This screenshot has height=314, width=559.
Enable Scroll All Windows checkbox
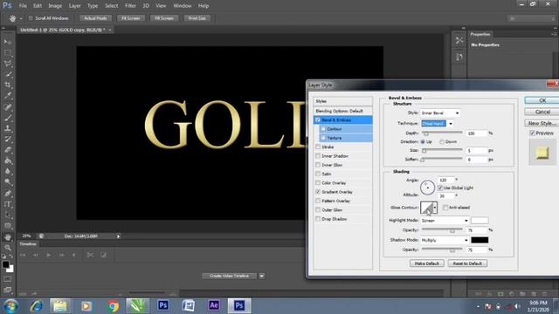coord(31,18)
